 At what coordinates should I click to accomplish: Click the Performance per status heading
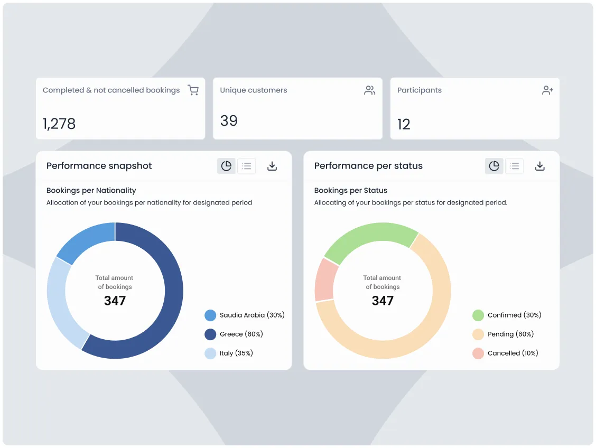pyautogui.click(x=368, y=166)
